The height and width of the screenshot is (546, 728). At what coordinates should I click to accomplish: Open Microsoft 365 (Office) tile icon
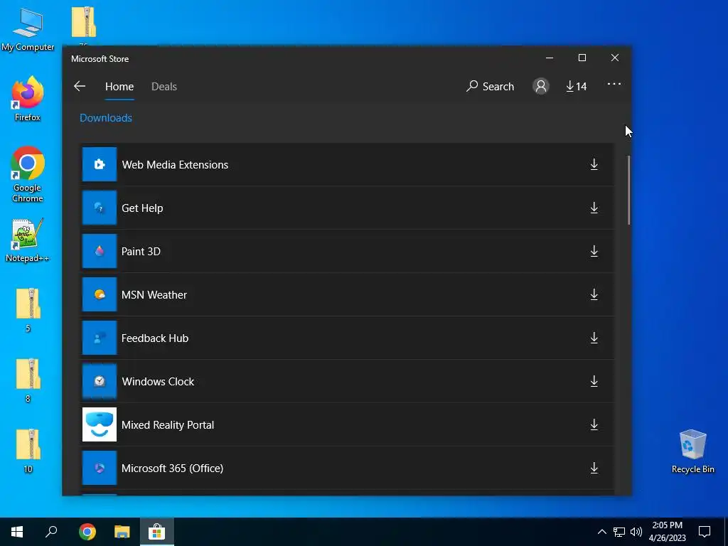[100, 468]
